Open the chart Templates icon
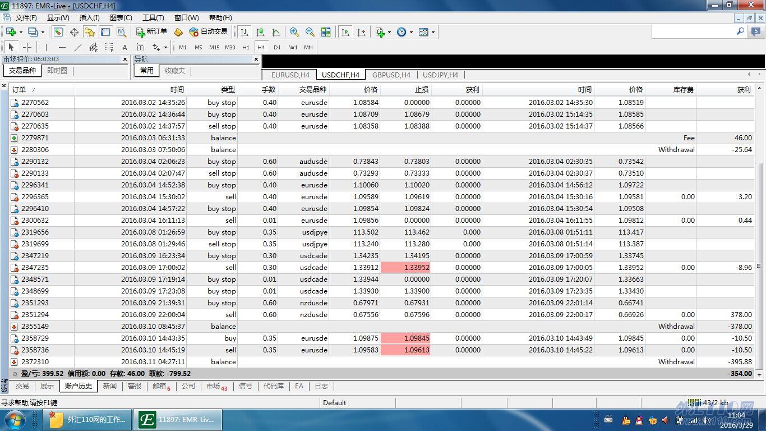This screenshot has width=766, height=431. [x=423, y=32]
